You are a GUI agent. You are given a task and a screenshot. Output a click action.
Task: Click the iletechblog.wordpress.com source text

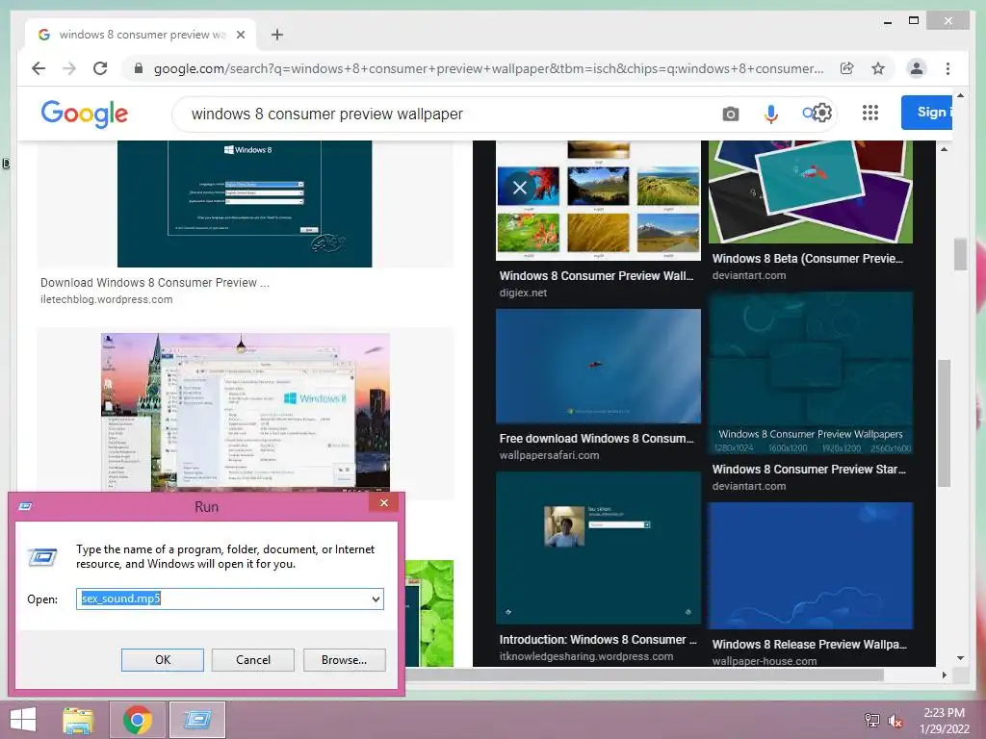pos(106,300)
